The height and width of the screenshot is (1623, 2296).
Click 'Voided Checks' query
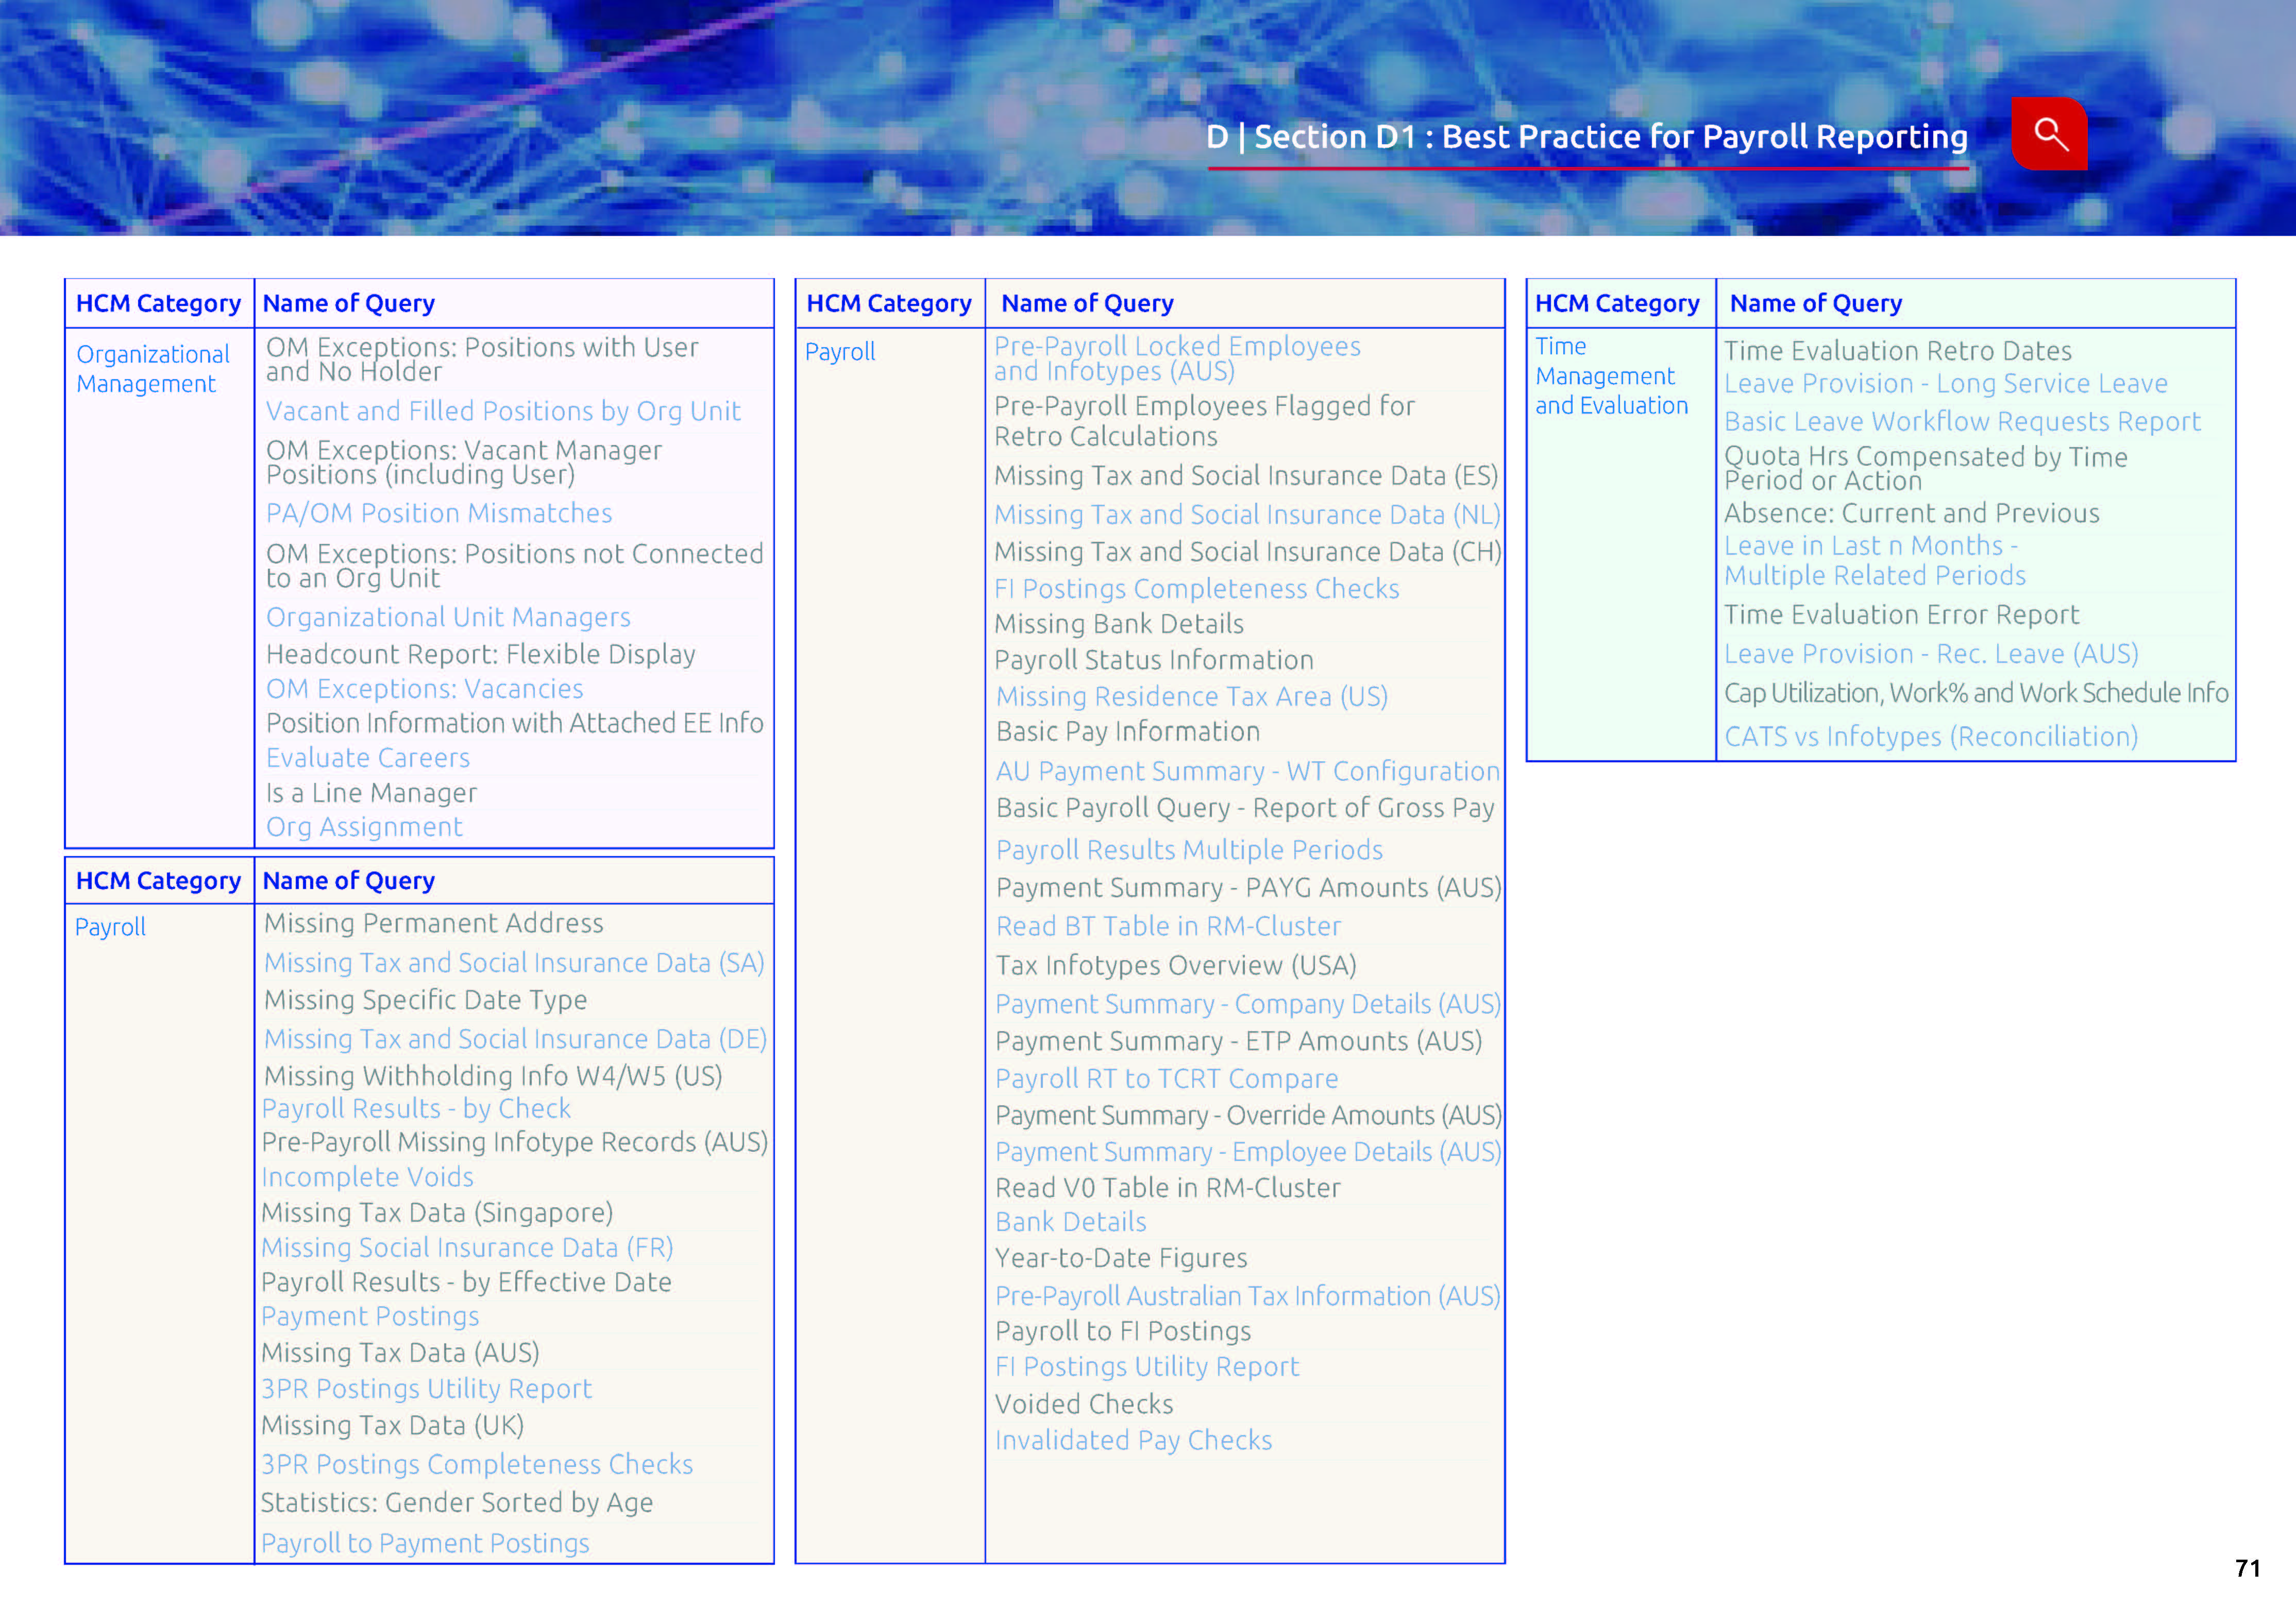tap(1084, 1404)
